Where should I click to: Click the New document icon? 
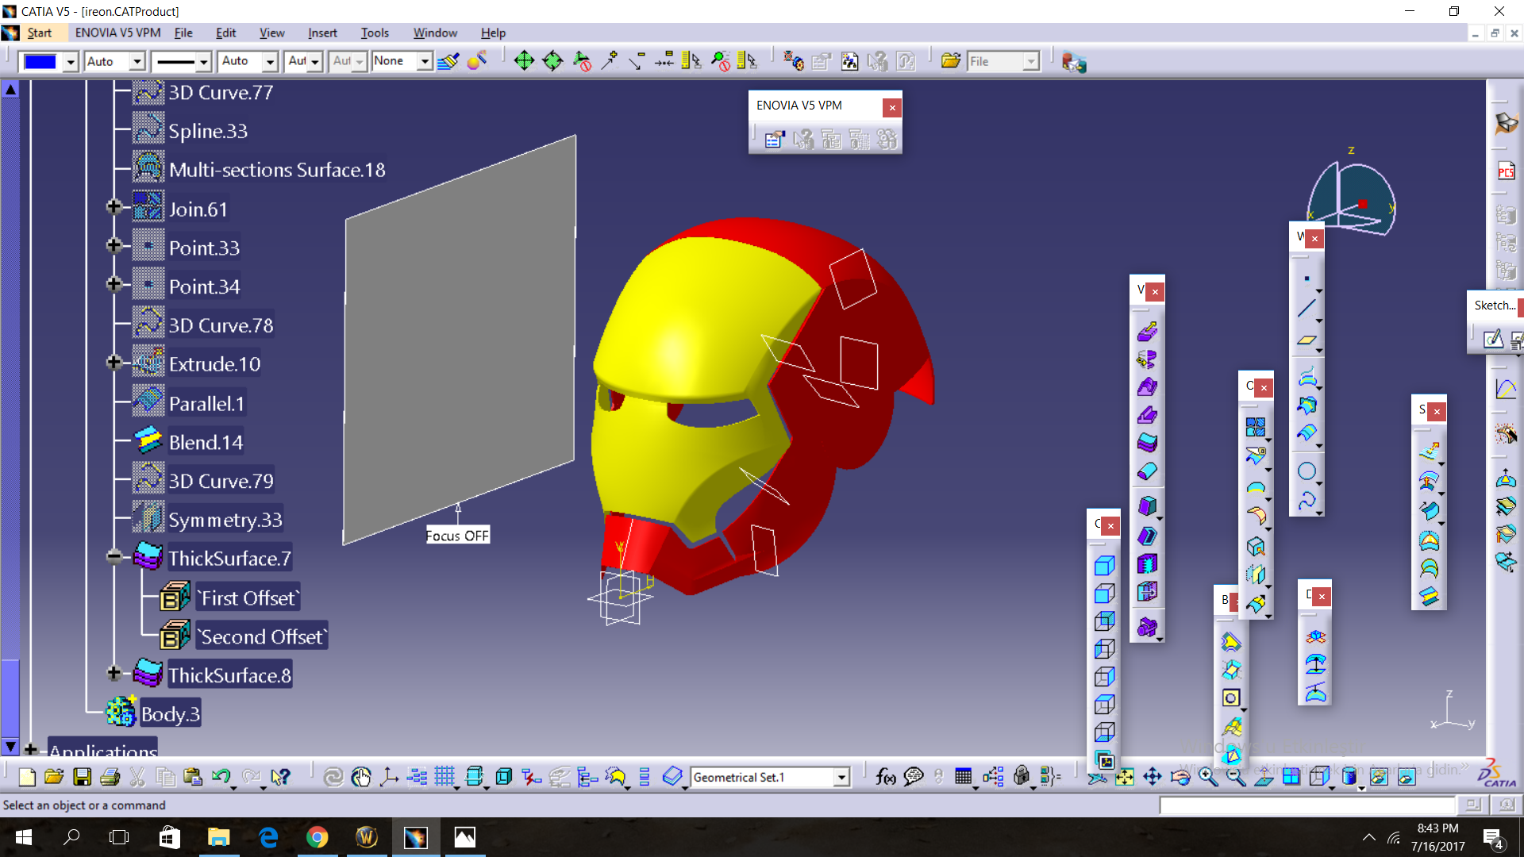[x=26, y=777]
